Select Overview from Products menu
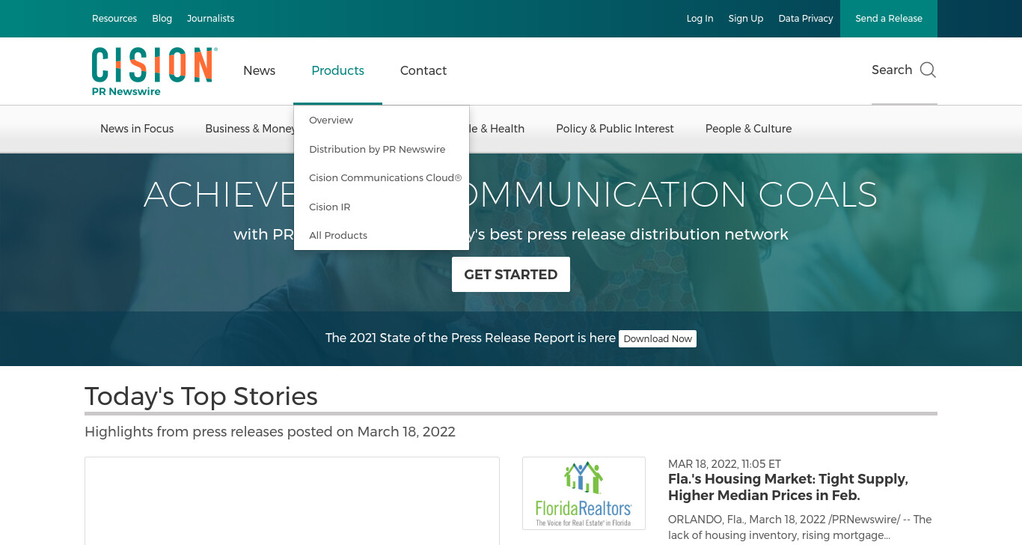The width and height of the screenshot is (1022, 545). pyautogui.click(x=331, y=121)
